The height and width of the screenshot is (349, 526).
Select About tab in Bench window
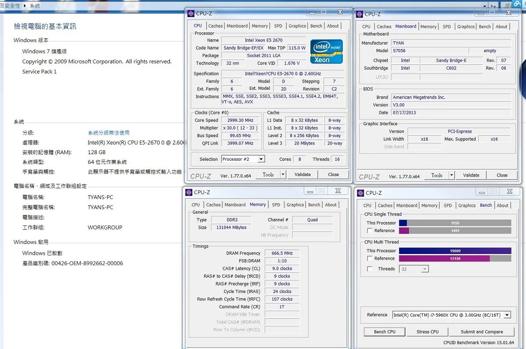(x=503, y=205)
